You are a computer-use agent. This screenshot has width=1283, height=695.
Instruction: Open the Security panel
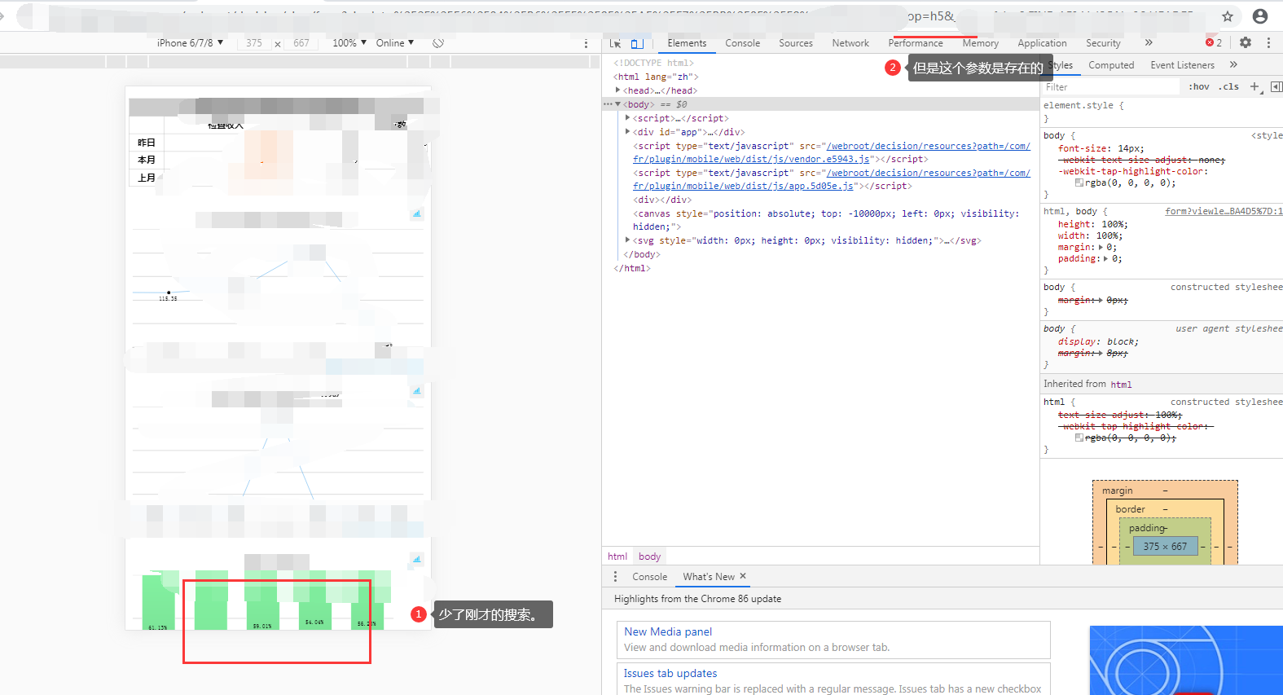[1103, 43]
